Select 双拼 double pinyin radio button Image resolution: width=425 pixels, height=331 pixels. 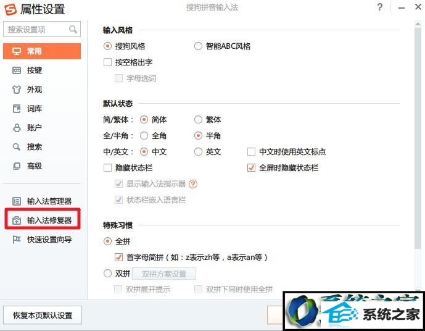(x=107, y=273)
